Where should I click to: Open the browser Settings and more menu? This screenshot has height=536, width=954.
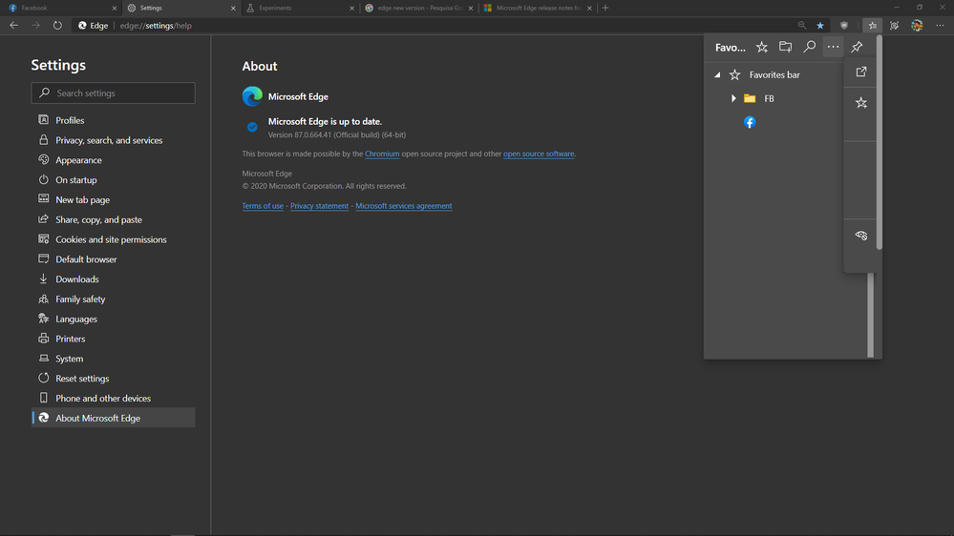[x=940, y=26]
